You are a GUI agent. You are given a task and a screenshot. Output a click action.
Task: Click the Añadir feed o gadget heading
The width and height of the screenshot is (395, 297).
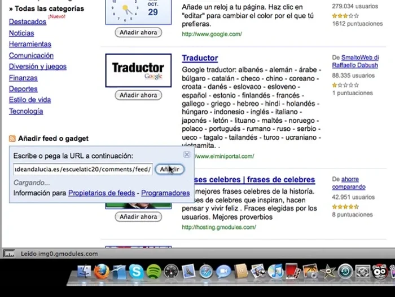coord(53,139)
